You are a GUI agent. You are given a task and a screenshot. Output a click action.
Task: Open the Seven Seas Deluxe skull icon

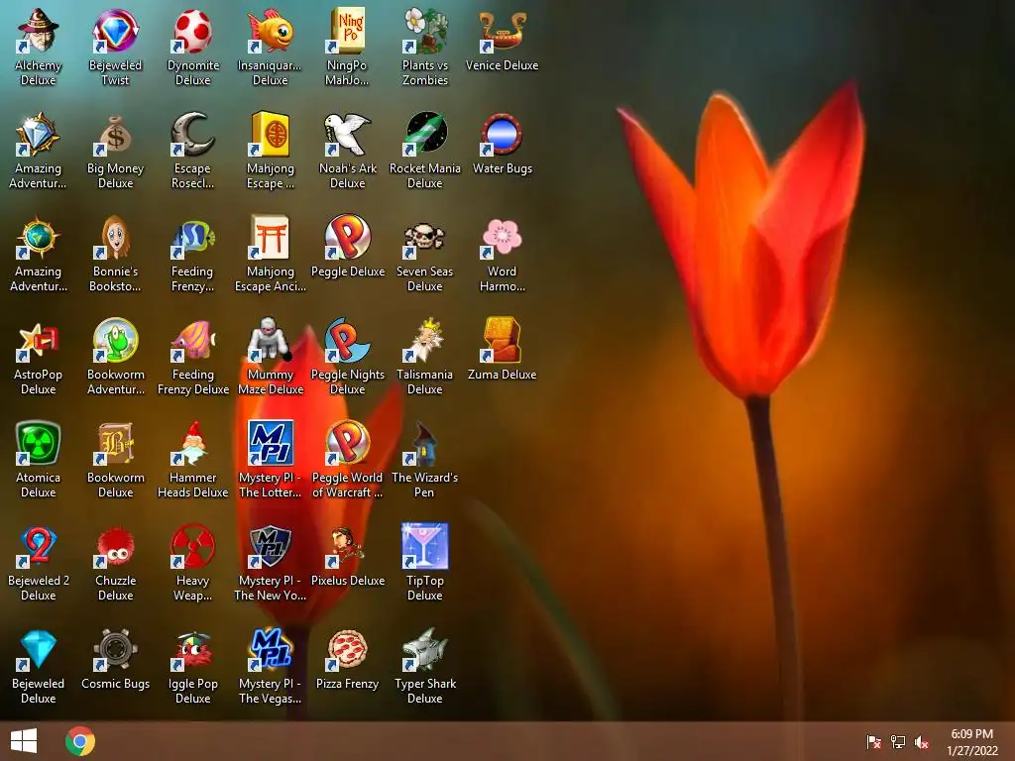[424, 237]
